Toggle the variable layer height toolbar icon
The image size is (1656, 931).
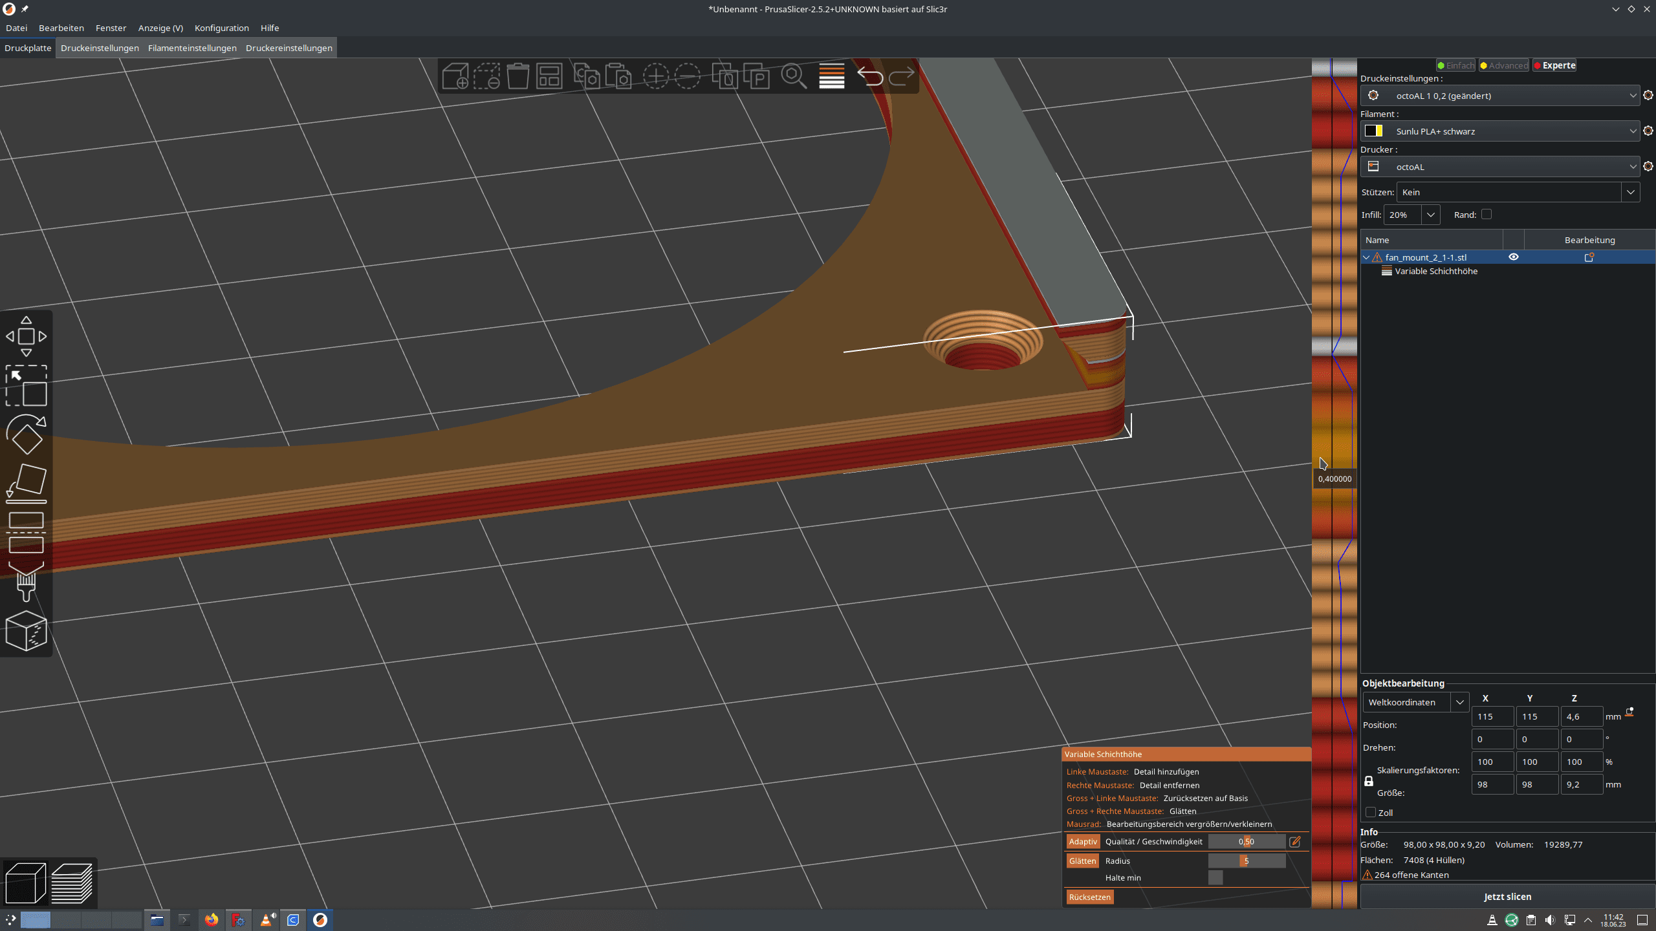[831, 76]
